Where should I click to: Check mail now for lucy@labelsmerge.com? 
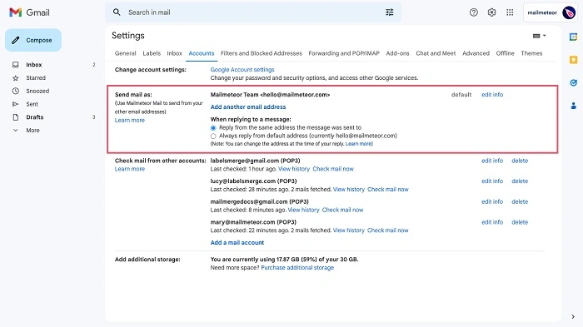tap(388, 190)
